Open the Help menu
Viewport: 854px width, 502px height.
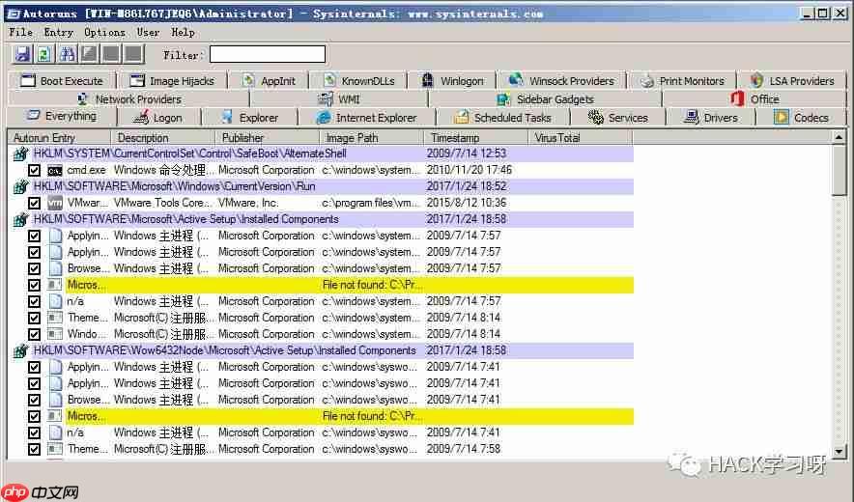tap(183, 32)
